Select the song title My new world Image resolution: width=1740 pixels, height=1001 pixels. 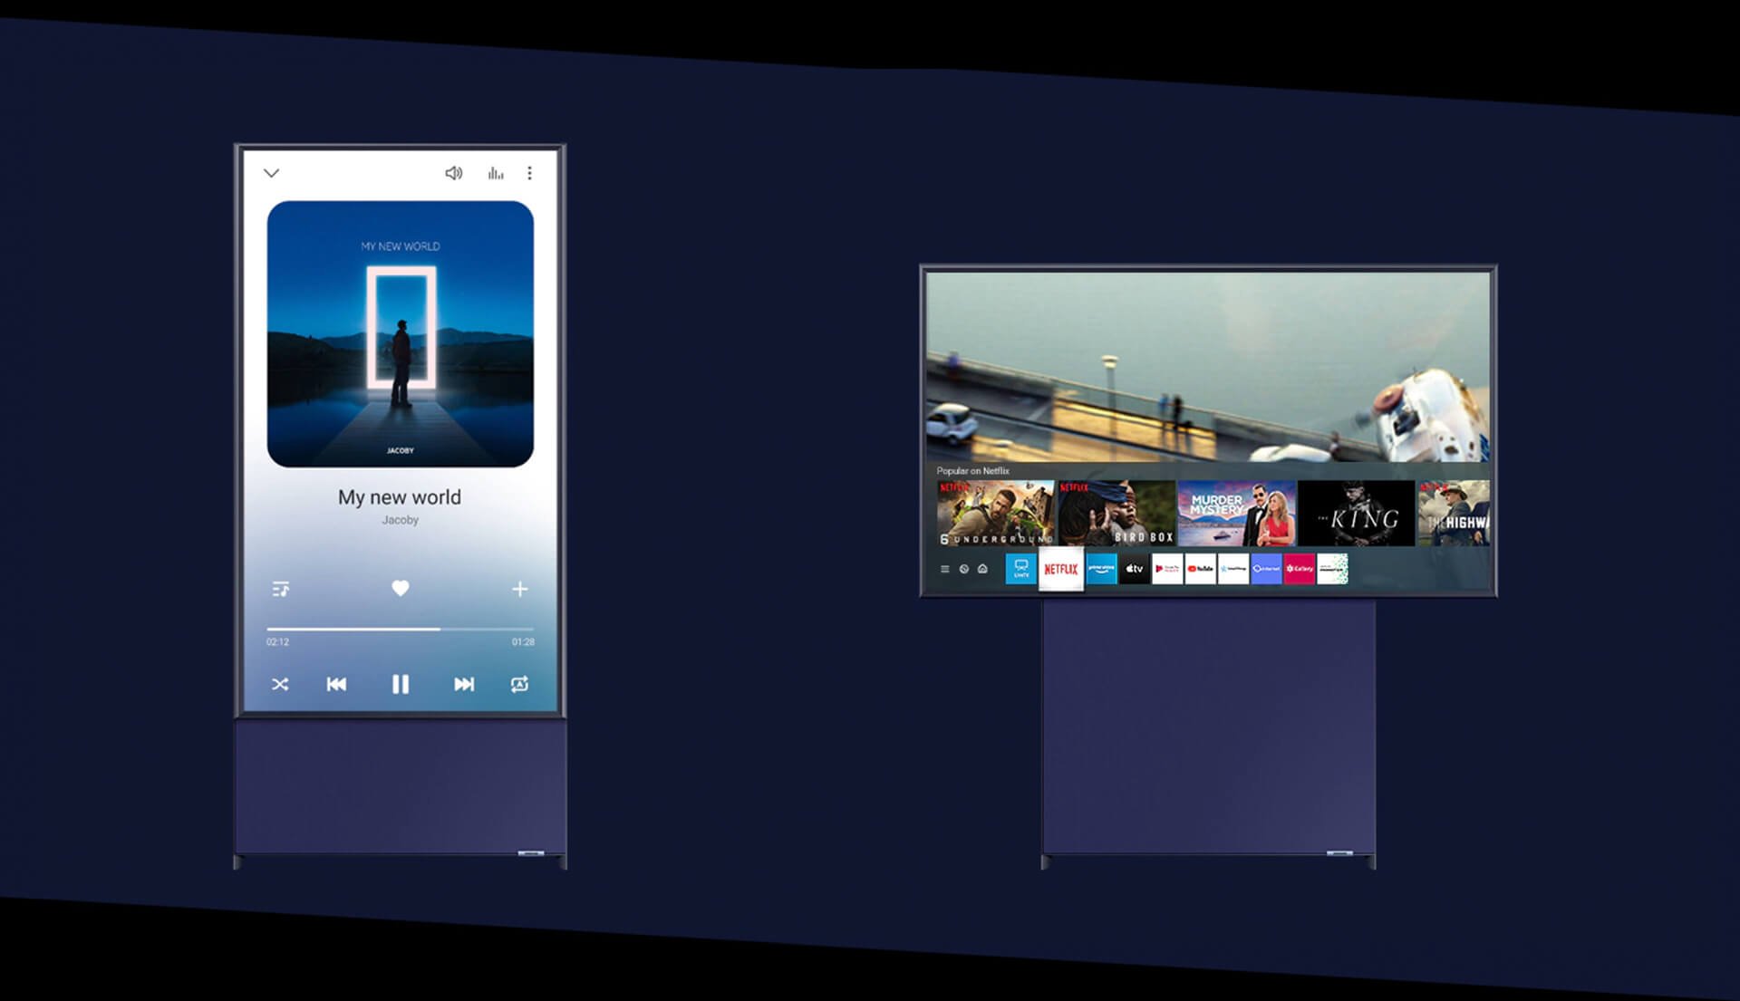pyautogui.click(x=400, y=497)
